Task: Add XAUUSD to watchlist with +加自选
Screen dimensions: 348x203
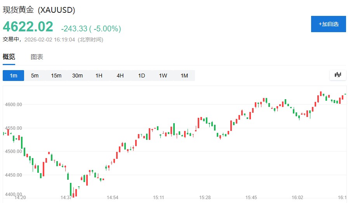Action: (328, 24)
